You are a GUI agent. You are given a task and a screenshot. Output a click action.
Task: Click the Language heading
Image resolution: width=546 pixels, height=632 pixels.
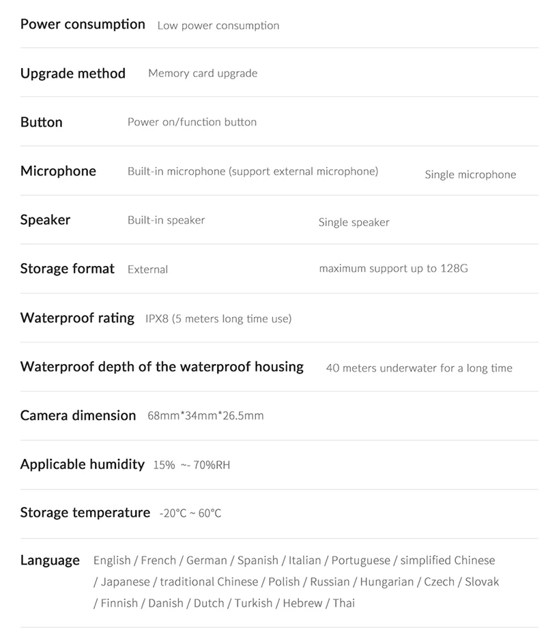[50, 560]
